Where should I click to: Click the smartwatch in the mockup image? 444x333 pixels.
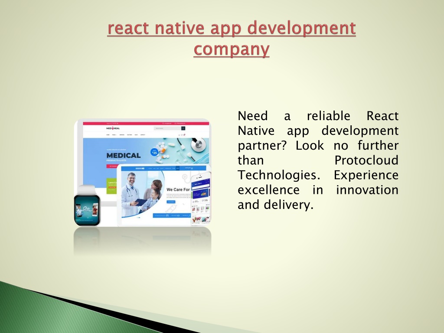click(x=87, y=206)
